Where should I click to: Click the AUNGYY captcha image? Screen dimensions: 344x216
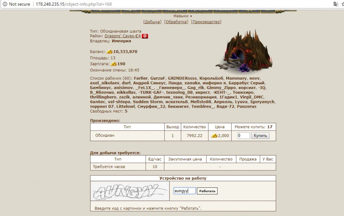130,191
